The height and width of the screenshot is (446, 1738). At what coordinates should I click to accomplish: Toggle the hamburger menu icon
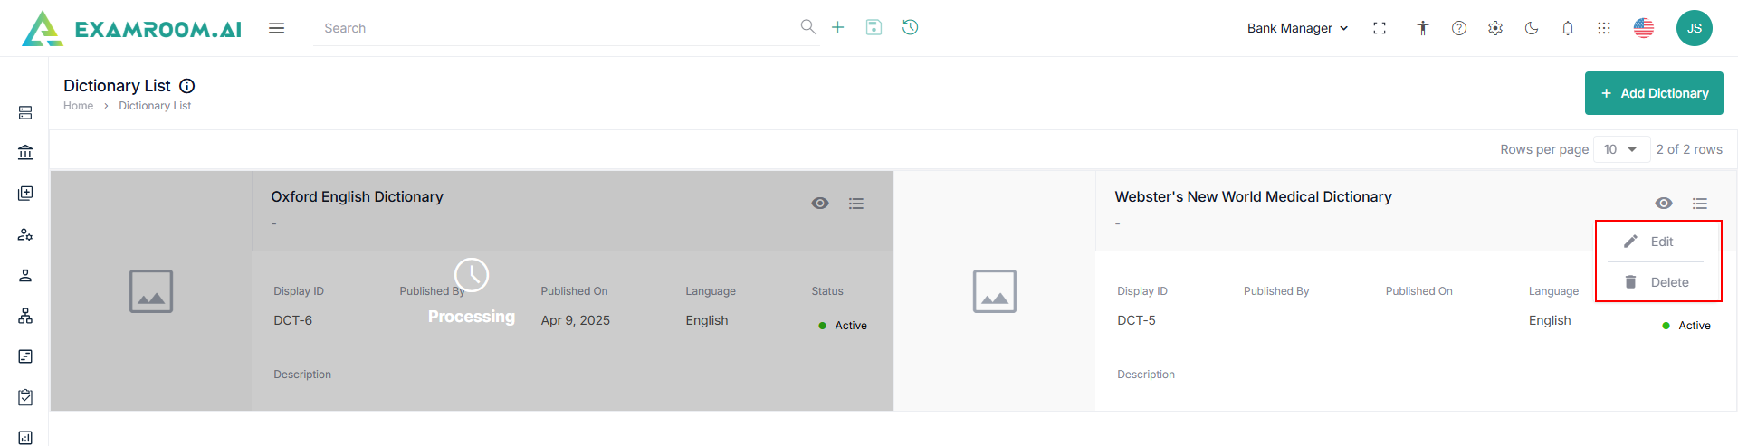pyautogui.click(x=277, y=28)
